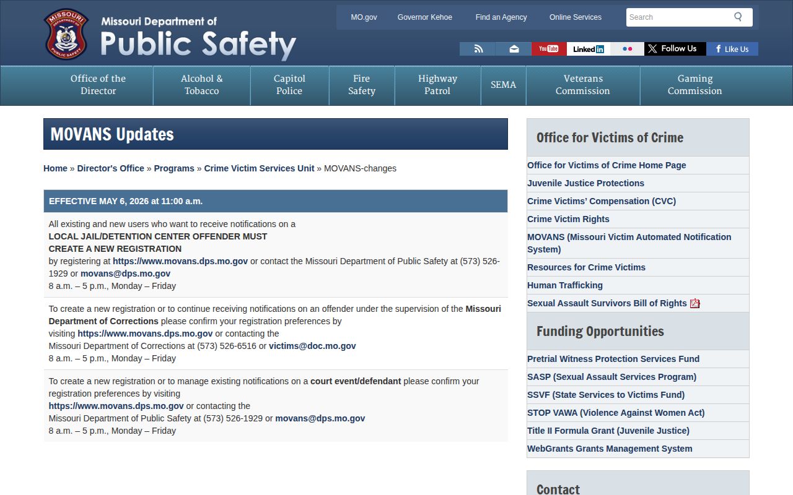This screenshot has height=495, width=793.
Task: Open Office of the Director menu
Action: [98, 85]
